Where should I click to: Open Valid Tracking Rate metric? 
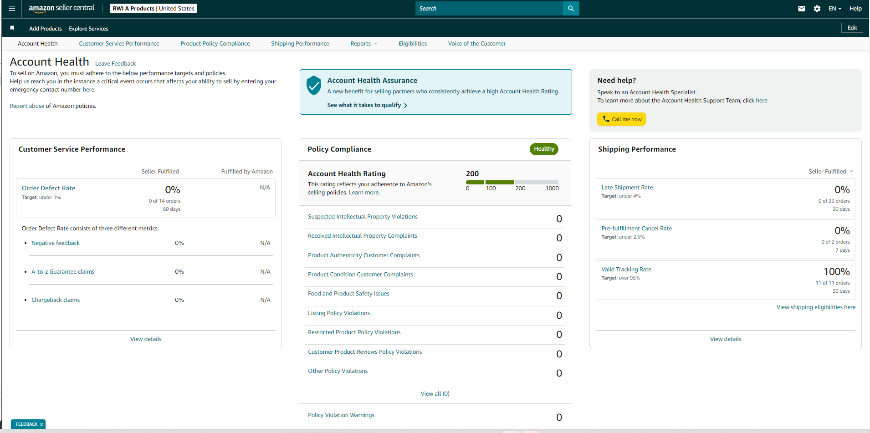tap(626, 270)
